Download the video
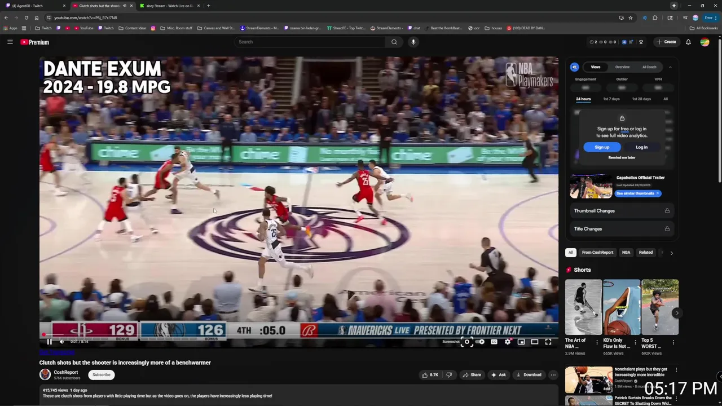722x406 pixels. click(x=529, y=375)
